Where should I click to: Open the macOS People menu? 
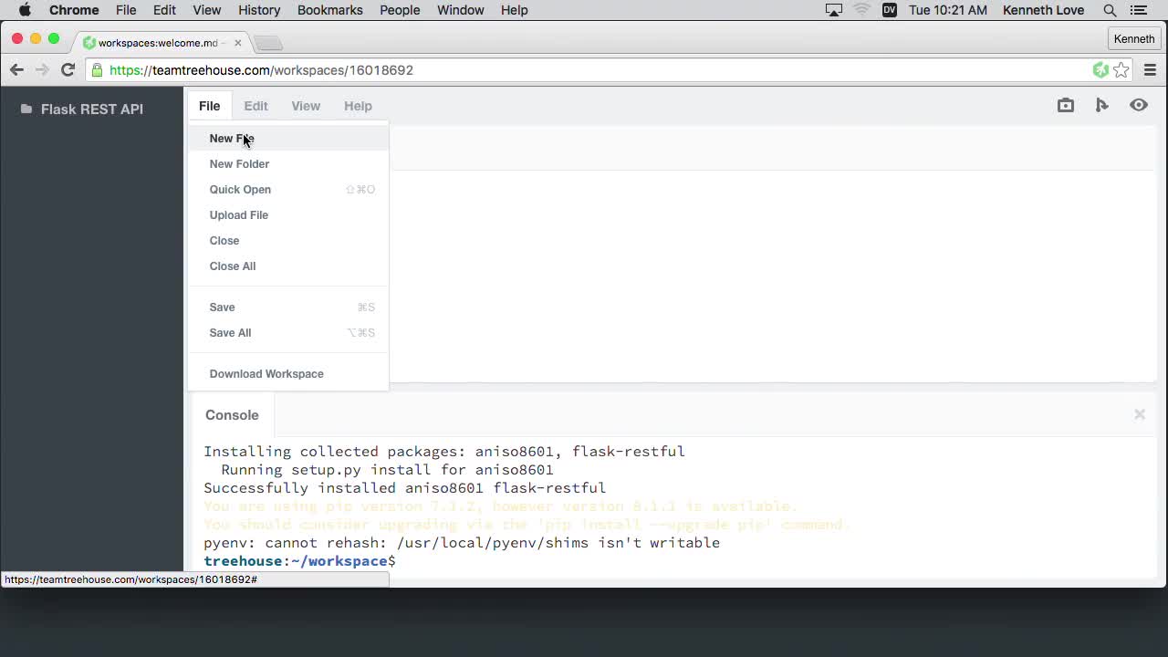(400, 10)
